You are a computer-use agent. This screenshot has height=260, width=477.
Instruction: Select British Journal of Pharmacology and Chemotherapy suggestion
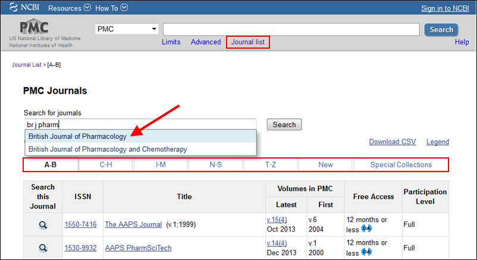coord(140,149)
